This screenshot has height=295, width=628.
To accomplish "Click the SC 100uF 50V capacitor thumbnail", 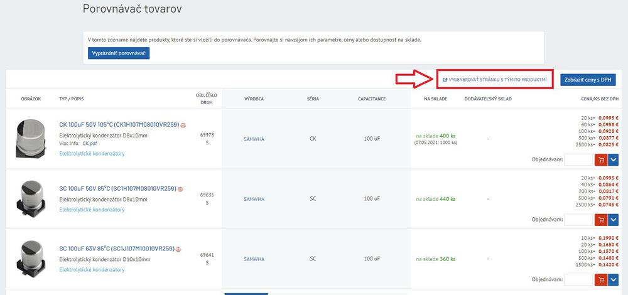I will (x=31, y=198).
